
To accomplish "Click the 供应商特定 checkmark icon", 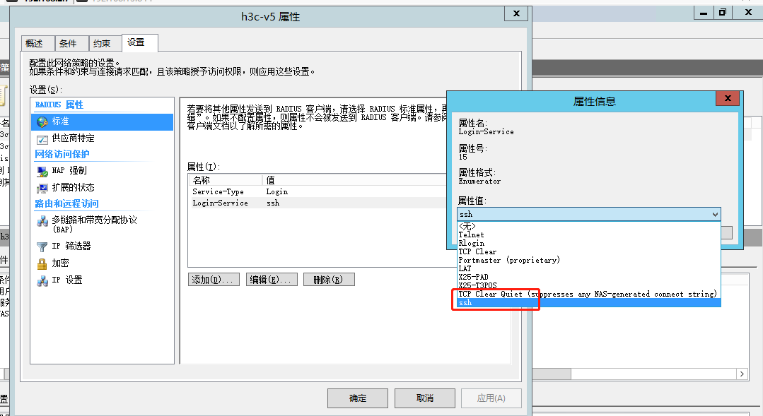I will click(x=42, y=138).
